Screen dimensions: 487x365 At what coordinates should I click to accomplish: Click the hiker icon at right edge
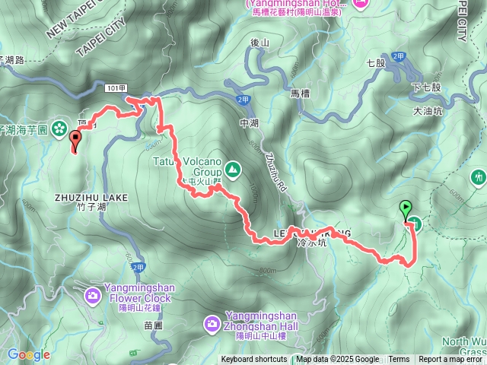[479, 178]
